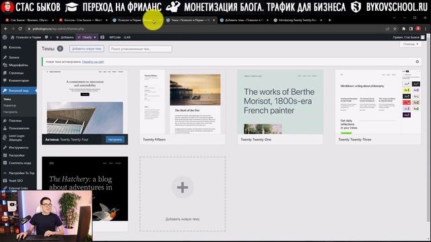Open the Добавить new content menu
This screenshot has height=242, width=431.
tap(65, 38)
